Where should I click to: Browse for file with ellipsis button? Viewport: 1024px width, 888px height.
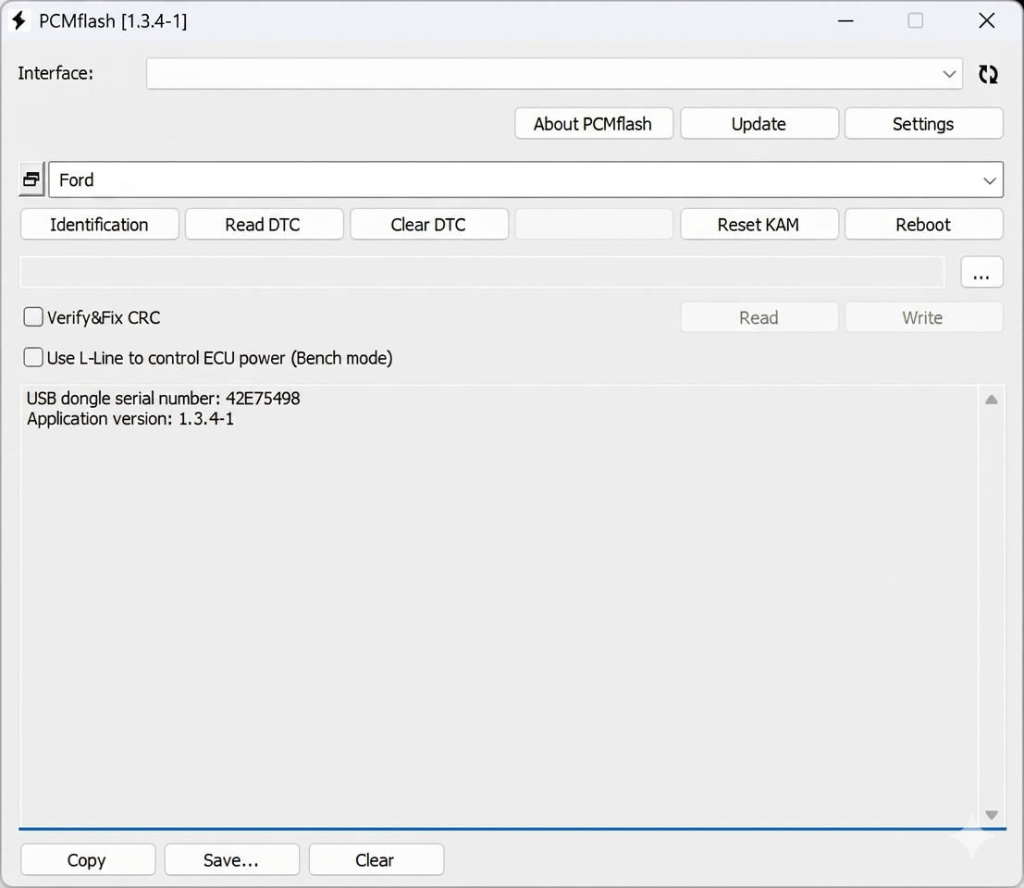tap(981, 272)
